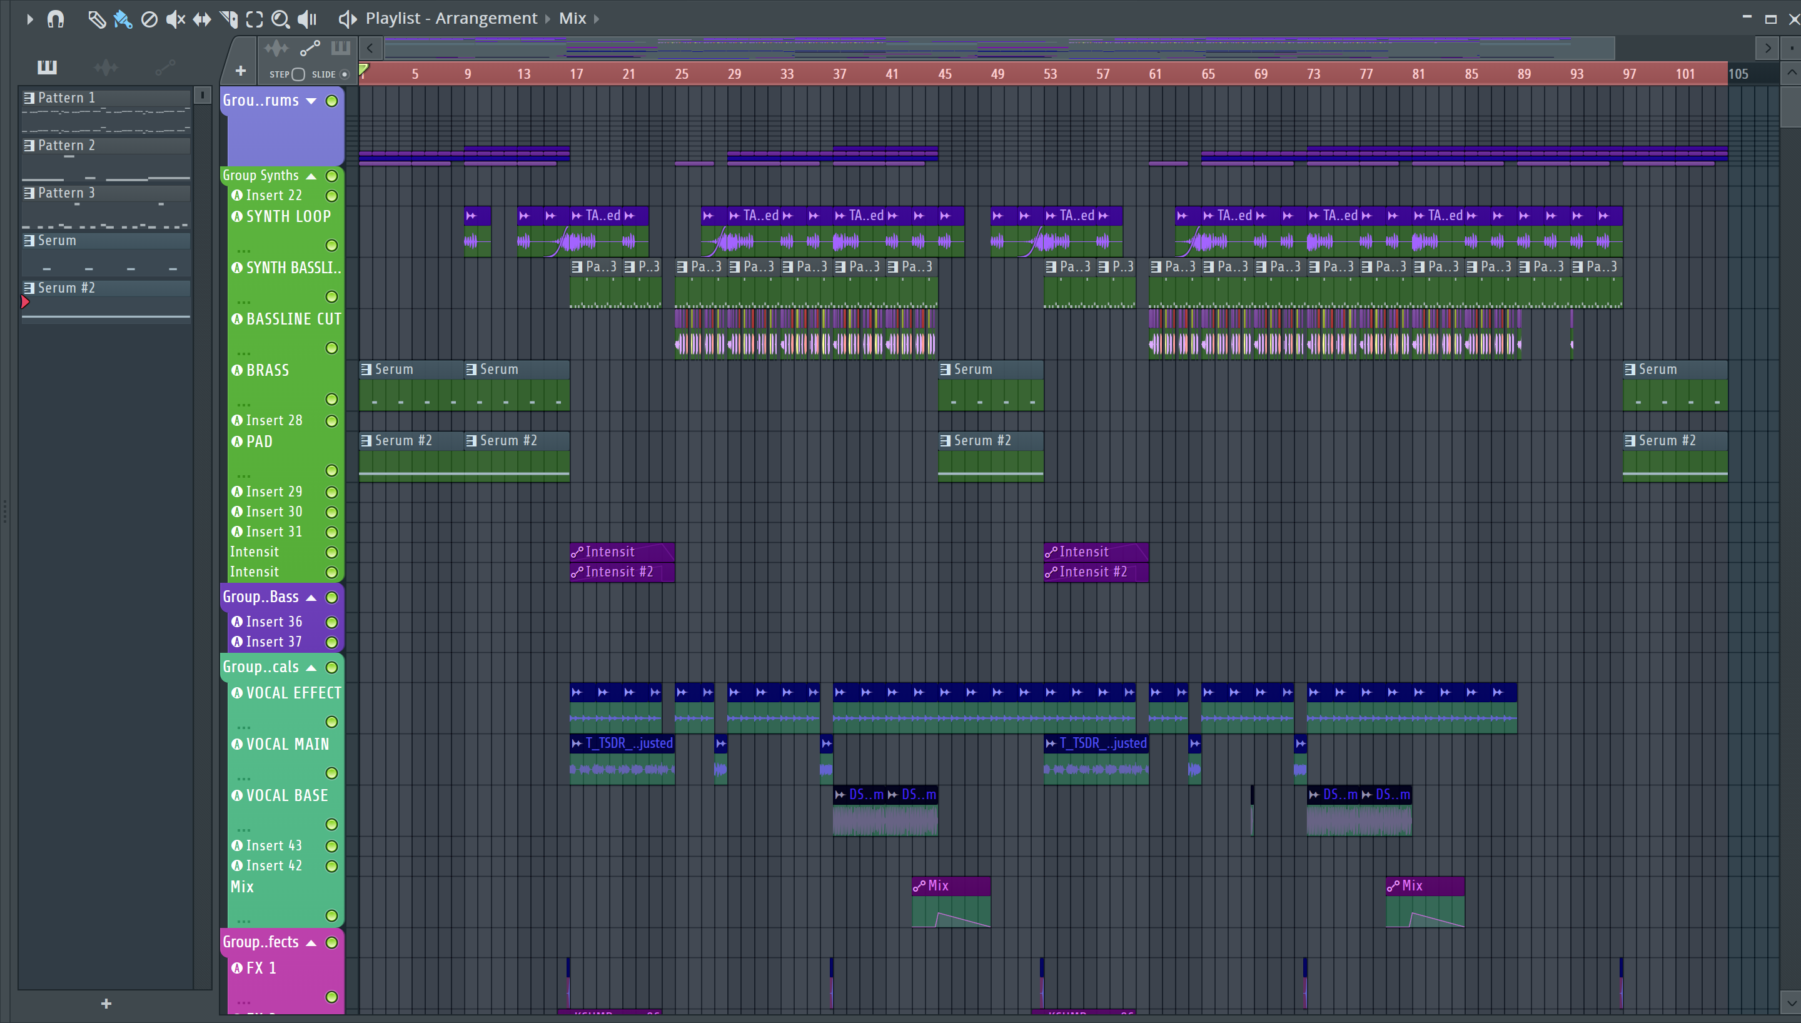The width and height of the screenshot is (1801, 1023).
Task: Mute the Group Drums track
Action: tap(331, 101)
